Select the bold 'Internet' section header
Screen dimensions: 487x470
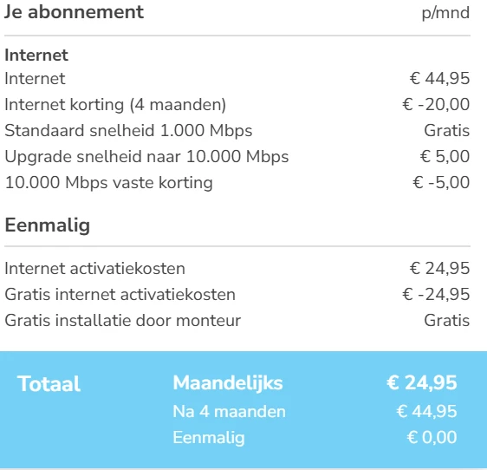36,55
